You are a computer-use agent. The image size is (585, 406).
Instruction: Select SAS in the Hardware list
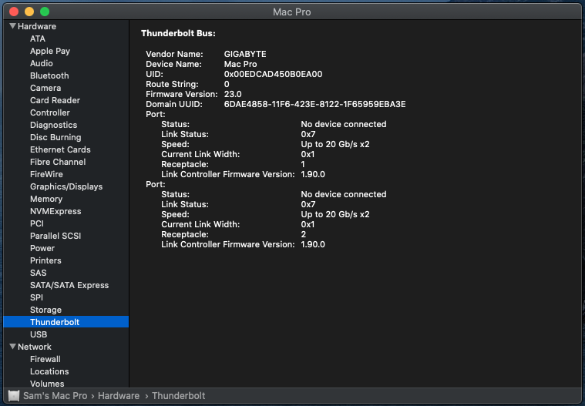pyautogui.click(x=38, y=273)
